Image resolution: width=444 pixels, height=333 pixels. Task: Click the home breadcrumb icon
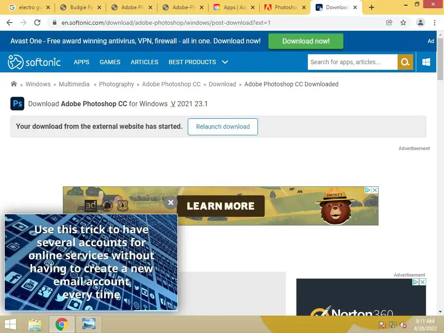(x=13, y=84)
